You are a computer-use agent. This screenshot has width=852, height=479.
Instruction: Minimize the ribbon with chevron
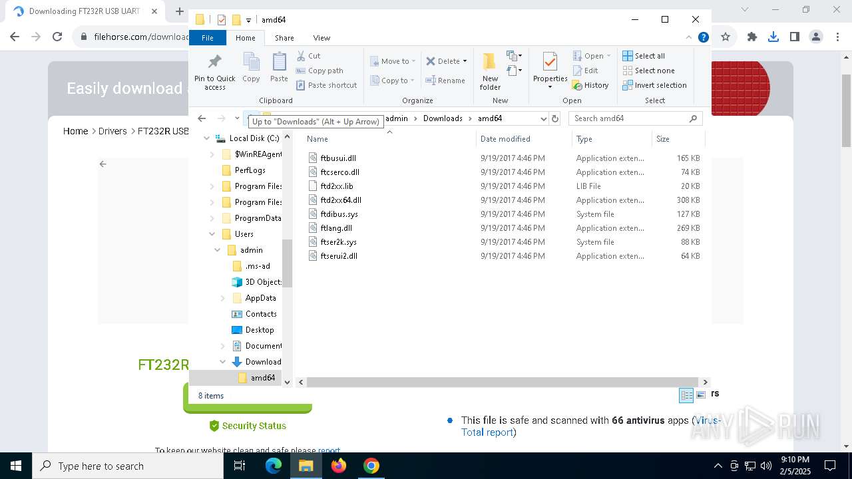689,38
